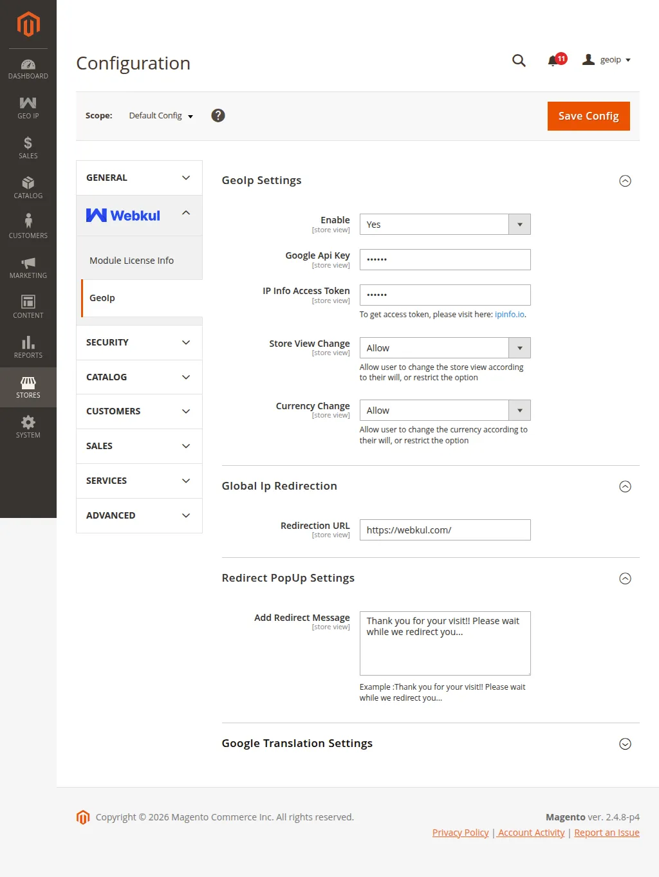Focus the Redirection URL field
659x877 pixels.
(x=445, y=530)
